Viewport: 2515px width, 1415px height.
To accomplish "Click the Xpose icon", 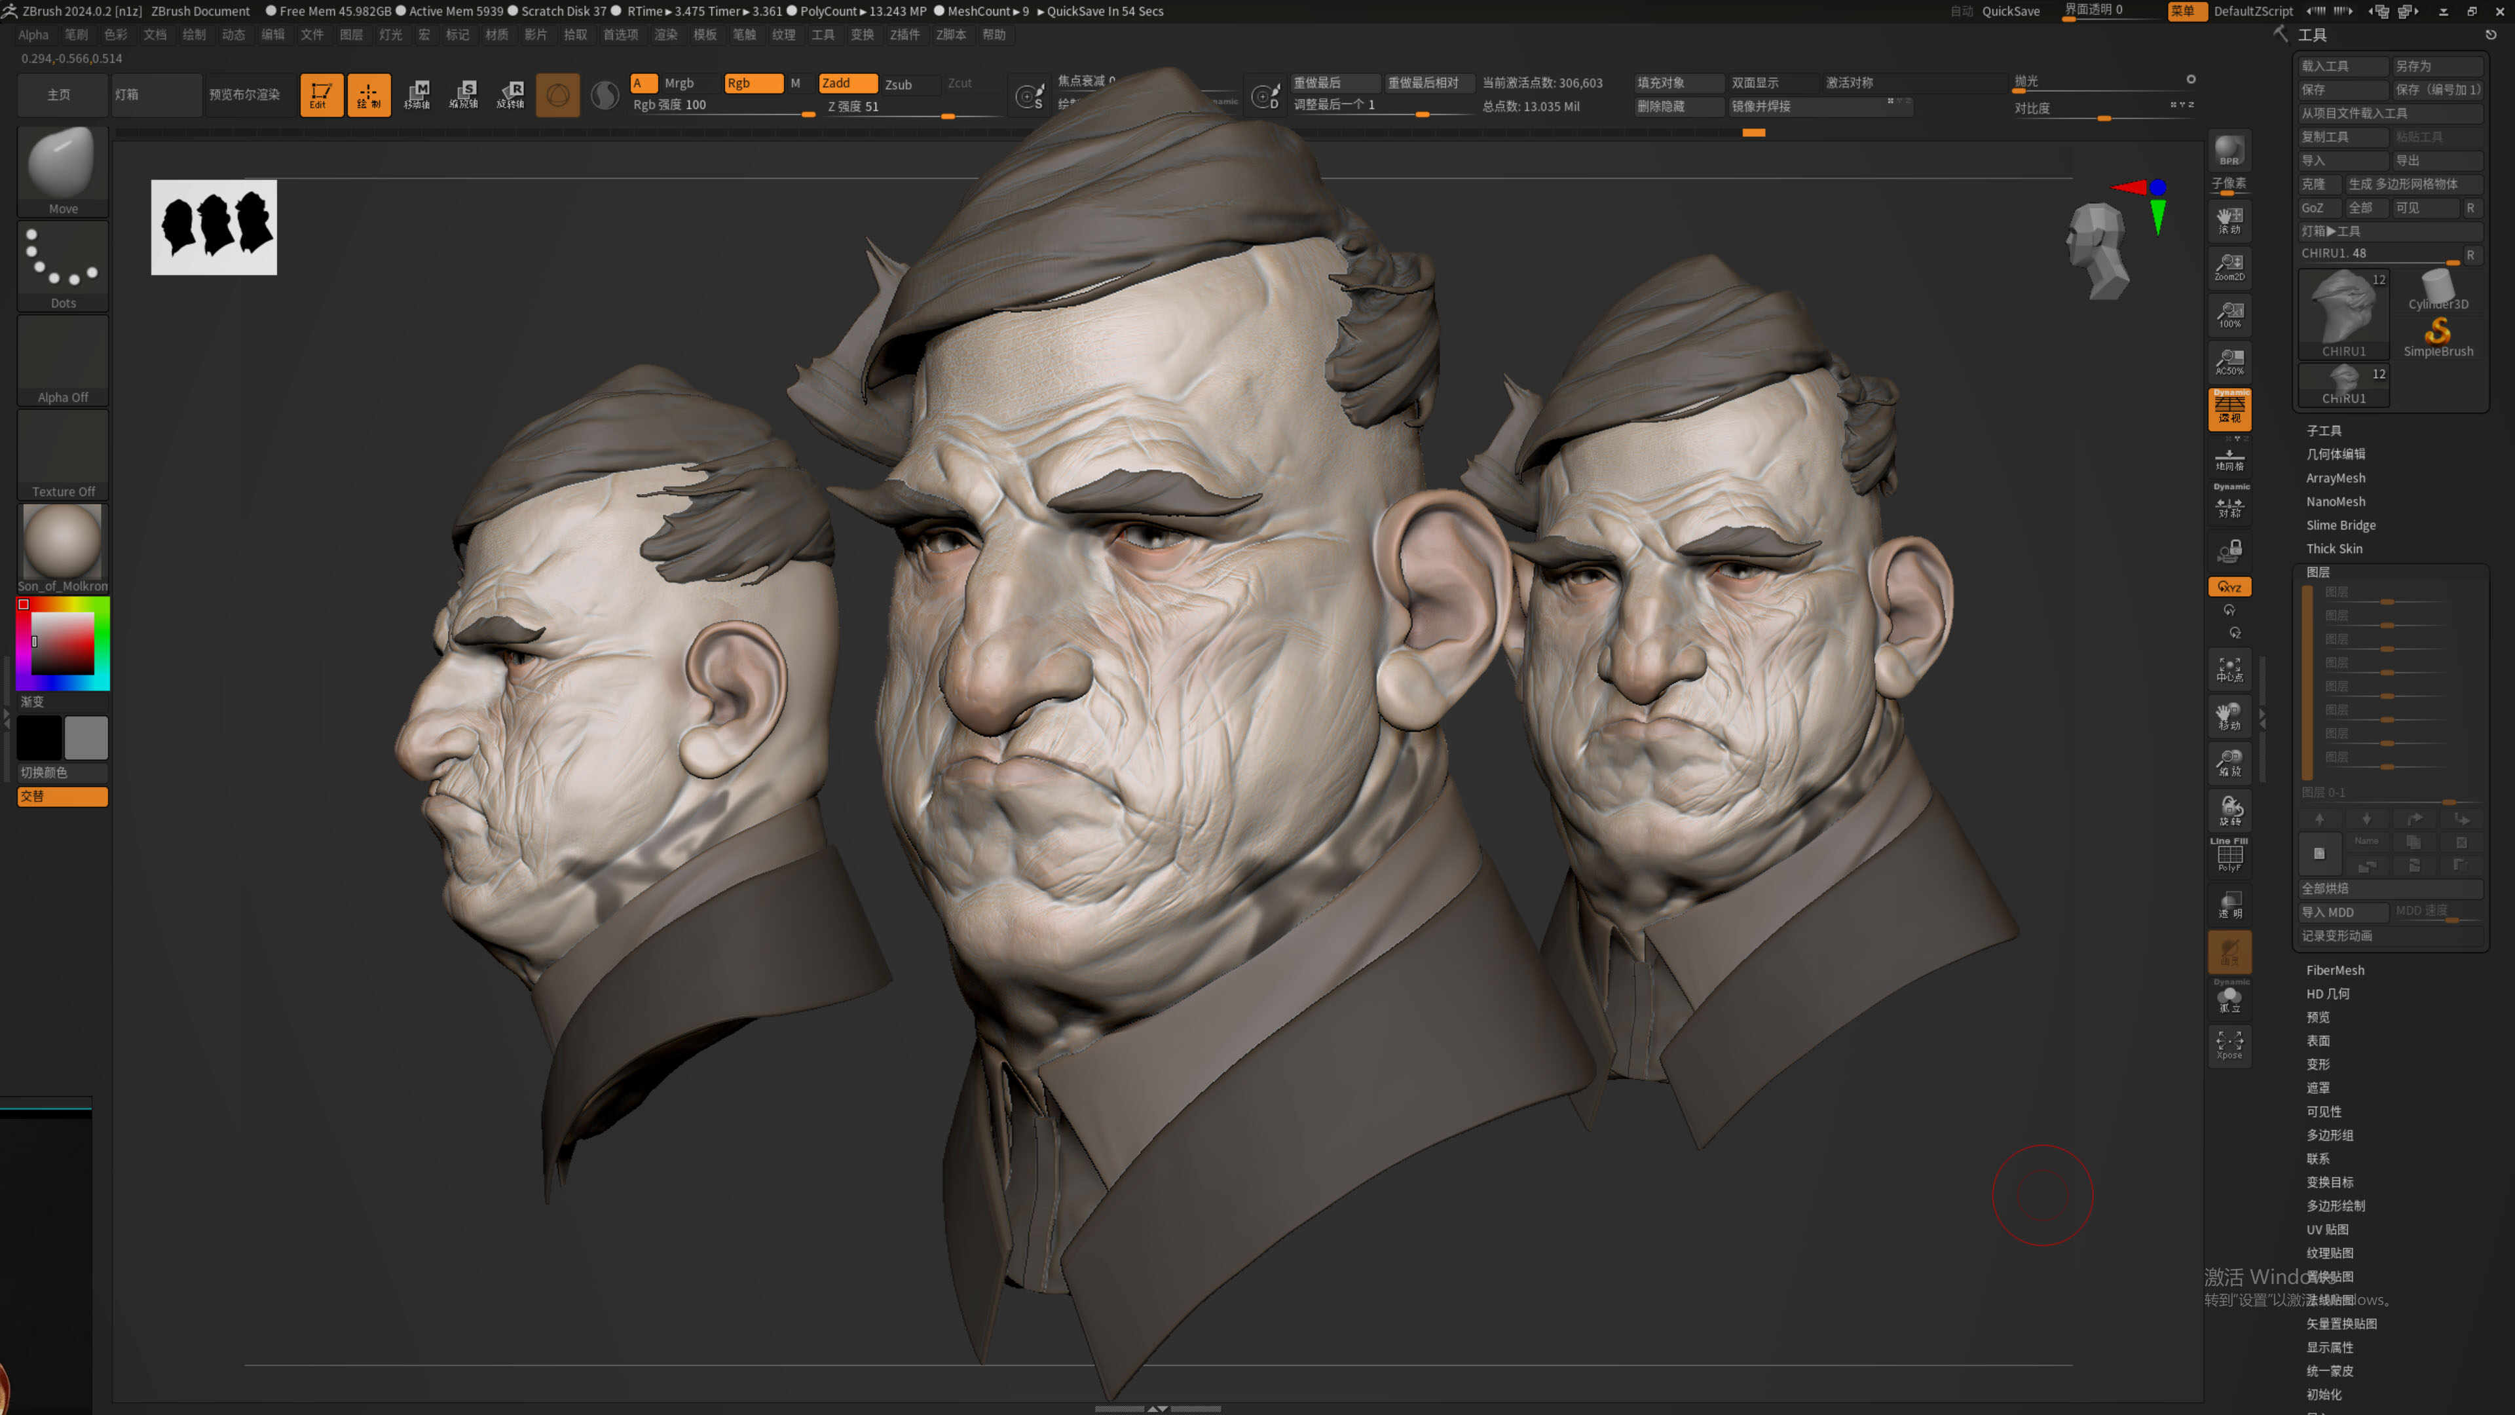I will pyautogui.click(x=2229, y=1044).
